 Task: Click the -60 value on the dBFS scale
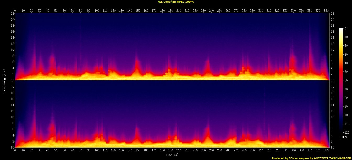pos(345,80)
